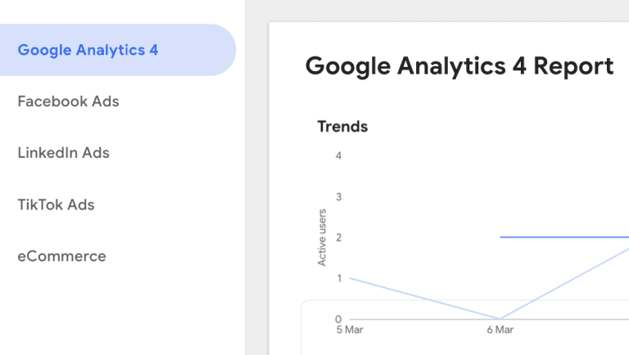Click the "Google Analytics 4 Report" title
629x355 pixels.
pyautogui.click(x=459, y=66)
